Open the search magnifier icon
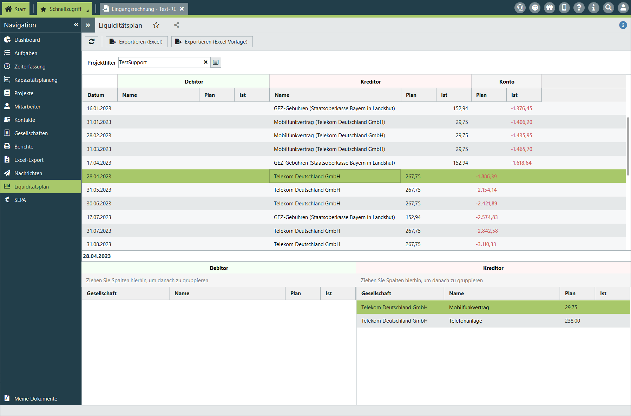This screenshot has height=416, width=631. point(609,8)
